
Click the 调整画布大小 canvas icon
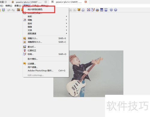pos(25,42)
